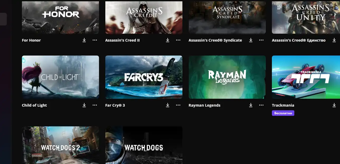Download Rayman Legends via its download icon
The height and width of the screenshot is (164, 340).
(251, 105)
